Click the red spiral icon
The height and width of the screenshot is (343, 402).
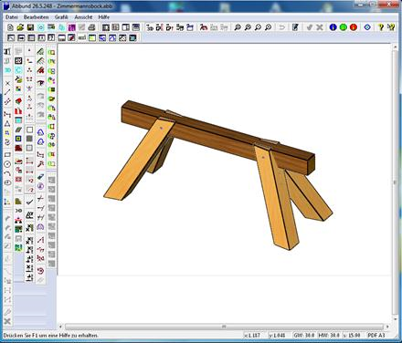coord(40,271)
